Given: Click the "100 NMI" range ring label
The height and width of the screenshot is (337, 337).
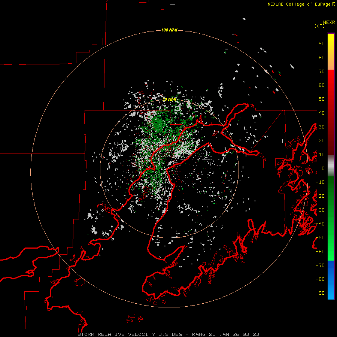Looking at the screenshot, I should coord(169,30).
